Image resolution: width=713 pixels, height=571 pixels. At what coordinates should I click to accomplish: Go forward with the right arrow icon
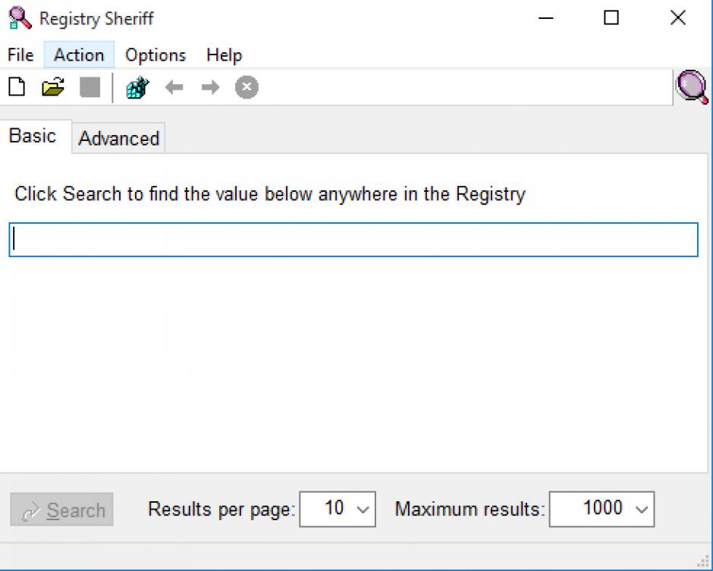click(x=210, y=87)
